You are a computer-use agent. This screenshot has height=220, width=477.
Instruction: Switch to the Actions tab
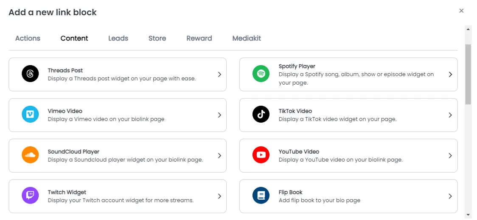pyautogui.click(x=28, y=38)
